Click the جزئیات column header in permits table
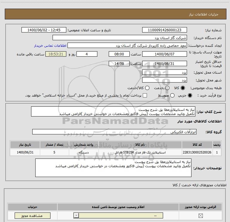The width and height of the screenshot is (230, 222). click(33, 207)
